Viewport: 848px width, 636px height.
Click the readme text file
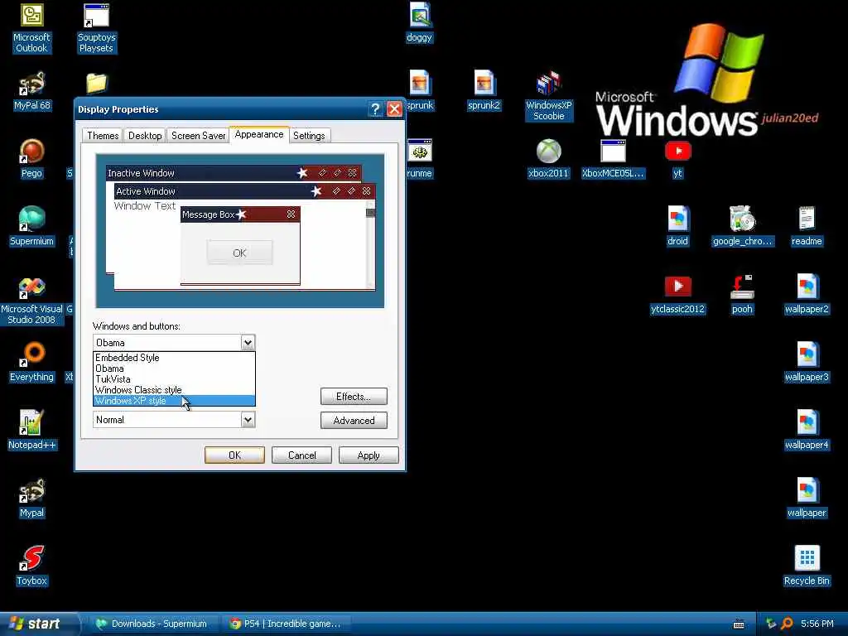pyautogui.click(x=807, y=227)
